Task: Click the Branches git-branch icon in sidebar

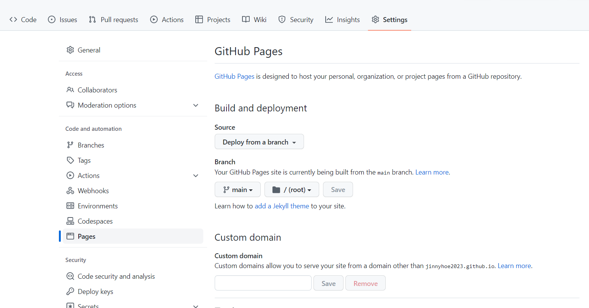Action: click(70, 145)
